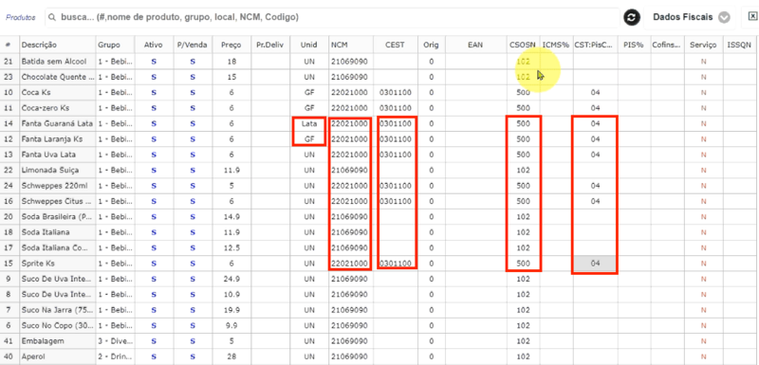Viewport: 759px width, 365px height.
Task: Toggle Ativo S for Coca Ks
Action: point(154,92)
